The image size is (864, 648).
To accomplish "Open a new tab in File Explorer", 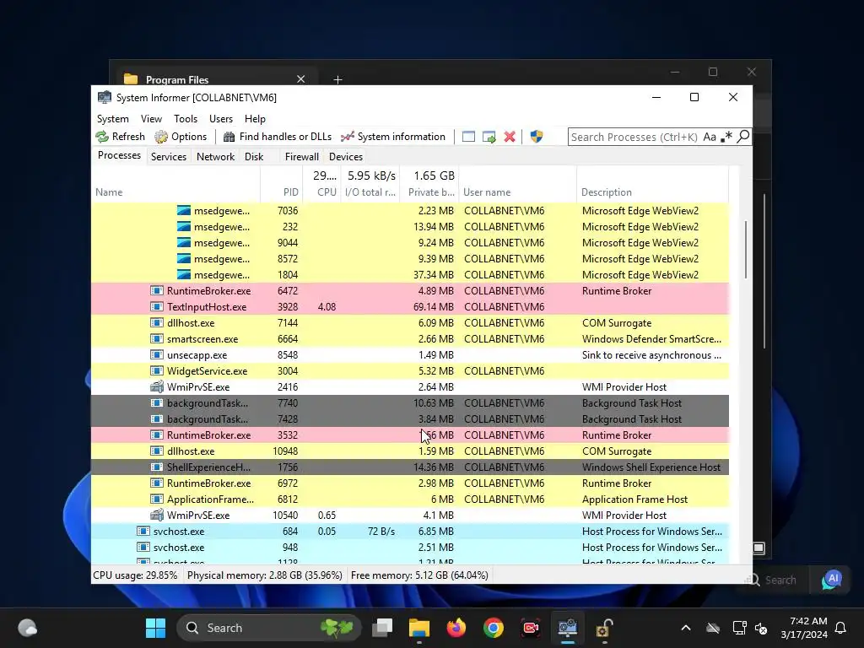I will [337, 80].
